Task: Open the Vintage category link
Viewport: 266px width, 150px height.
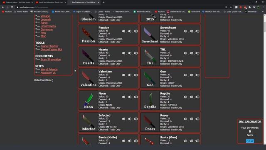Action: click(45, 16)
